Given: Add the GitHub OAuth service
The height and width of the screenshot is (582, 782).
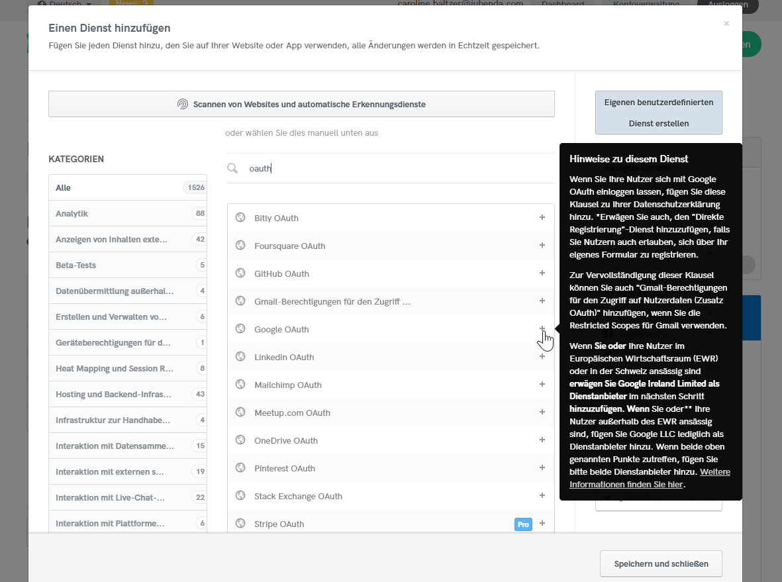Looking at the screenshot, I should click(x=542, y=273).
